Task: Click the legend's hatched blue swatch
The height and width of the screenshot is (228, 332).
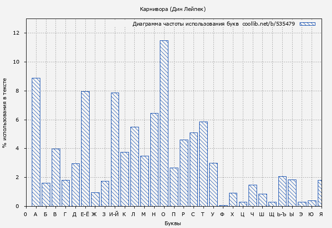Action: pyautogui.click(x=307, y=24)
